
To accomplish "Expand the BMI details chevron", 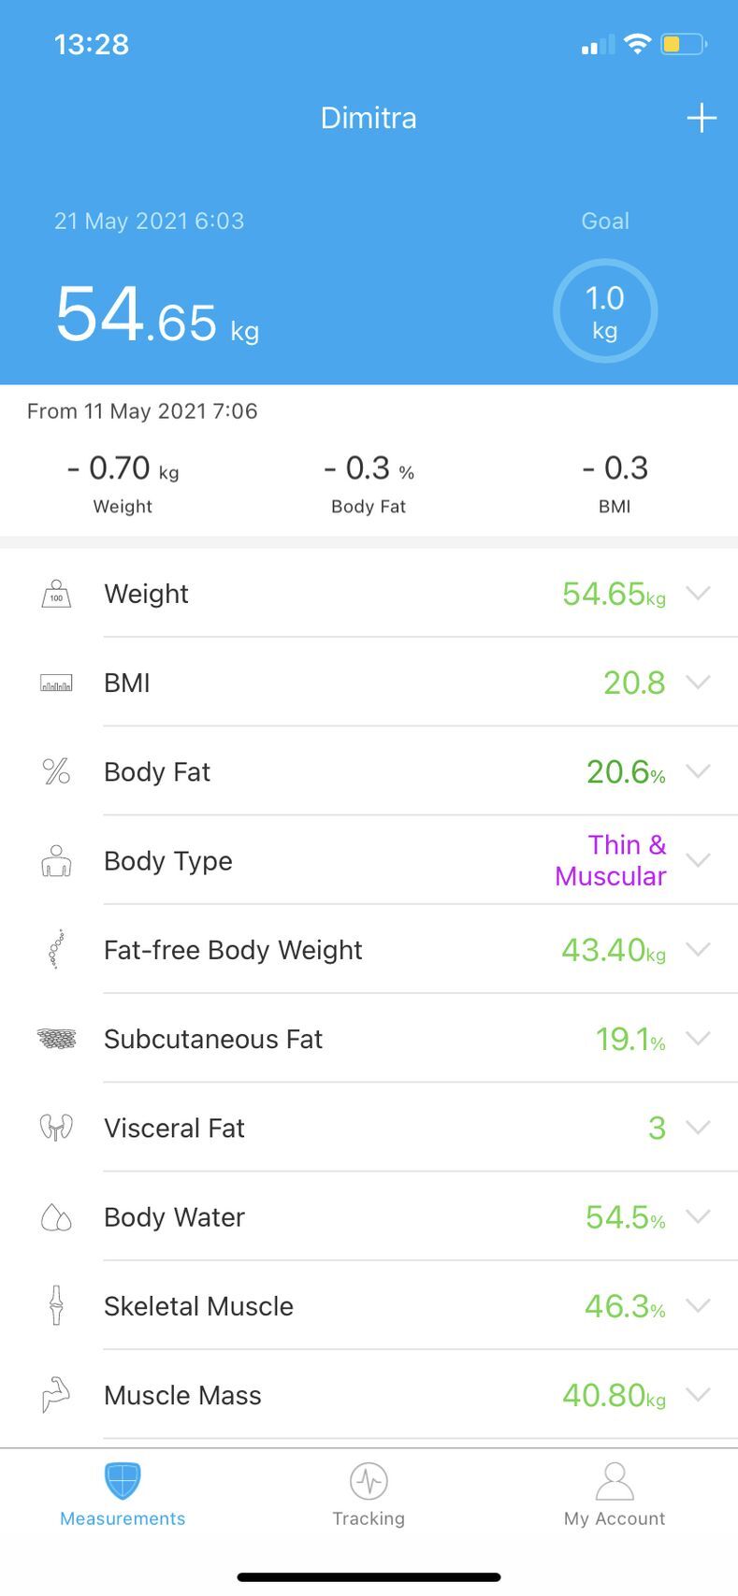I will pos(698,682).
